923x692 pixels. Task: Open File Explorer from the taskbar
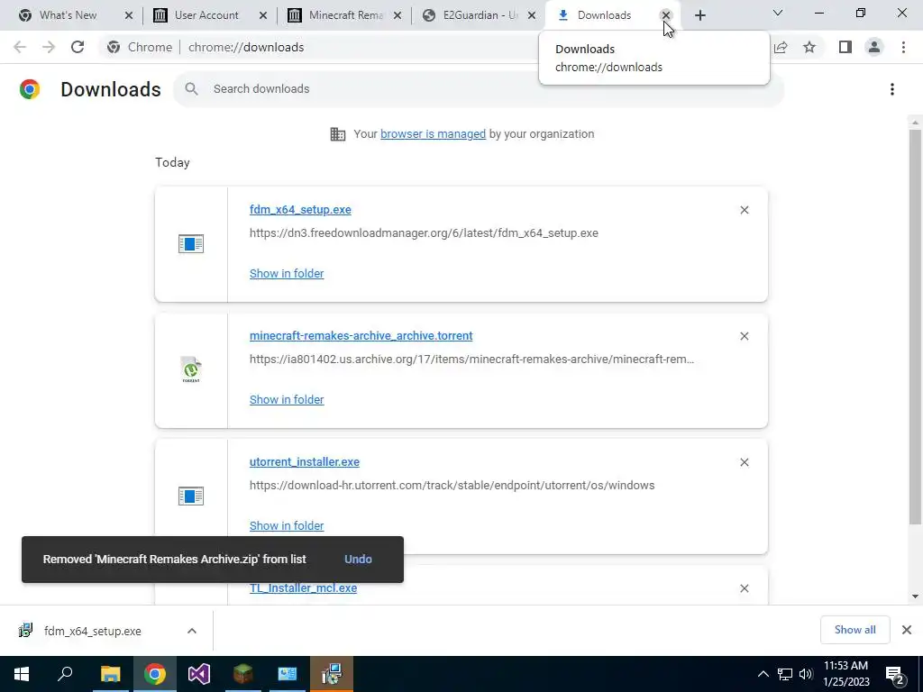point(110,674)
